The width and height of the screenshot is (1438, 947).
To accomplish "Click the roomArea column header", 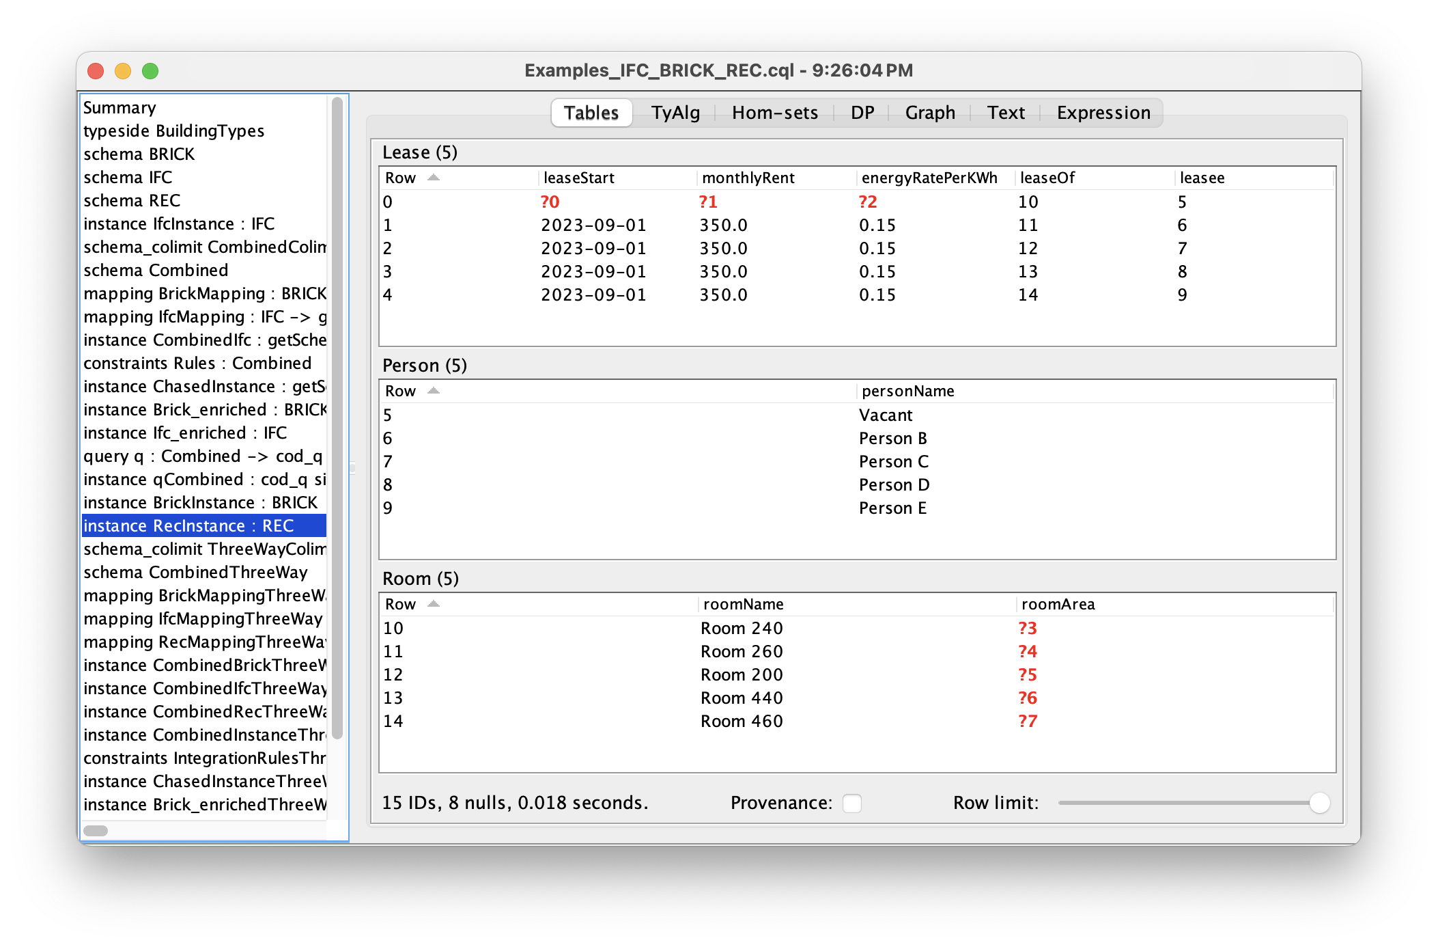I will coord(1058,605).
